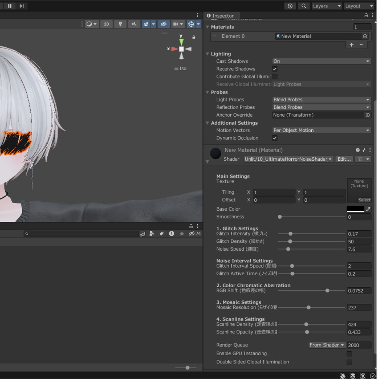Image resolution: width=379 pixels, height=379 pixels.
Task: Remove a material element with minus button
Action: tap(361, 45)
